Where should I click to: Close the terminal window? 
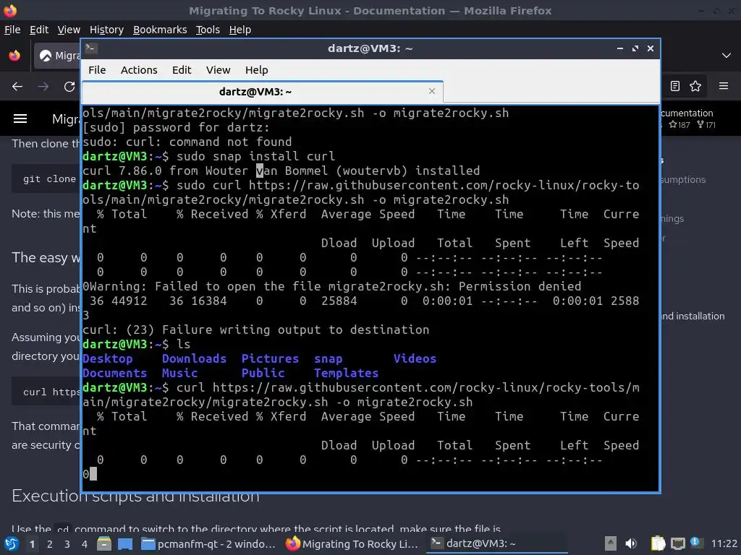tap(651, 48)
